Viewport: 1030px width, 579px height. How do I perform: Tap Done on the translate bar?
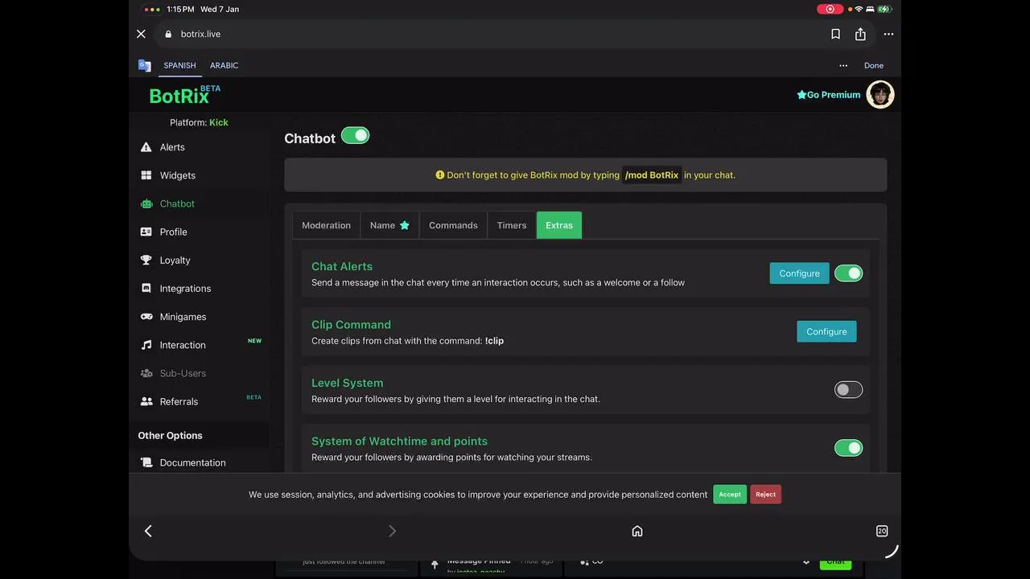pos(874,66)
